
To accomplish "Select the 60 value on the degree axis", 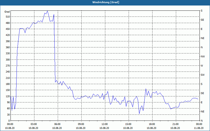I will pyautogui.click(x=8, y=108).
